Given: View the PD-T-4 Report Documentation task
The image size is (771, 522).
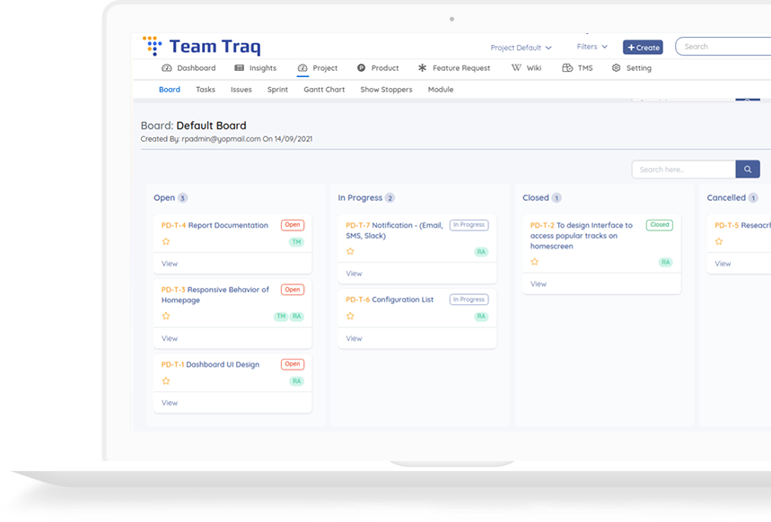Looking at the screenshot, I should click(x=170, y=264).
